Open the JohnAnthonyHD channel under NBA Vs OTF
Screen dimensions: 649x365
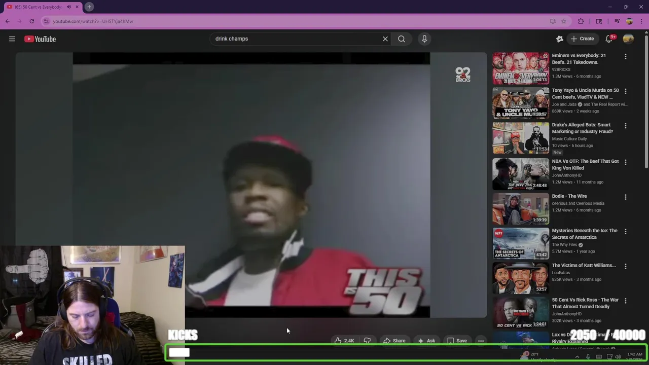566,175
